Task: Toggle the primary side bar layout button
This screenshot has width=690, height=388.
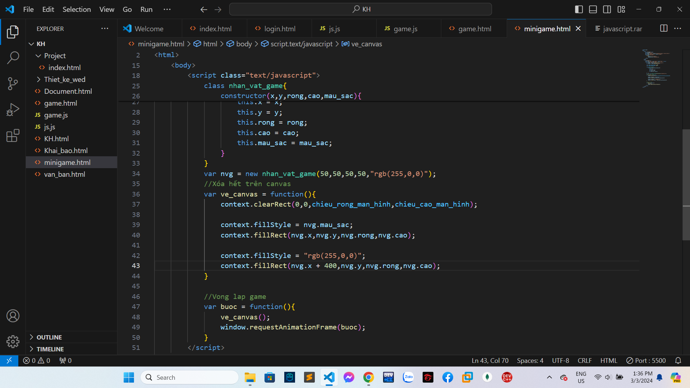Action: click(579, 9)
